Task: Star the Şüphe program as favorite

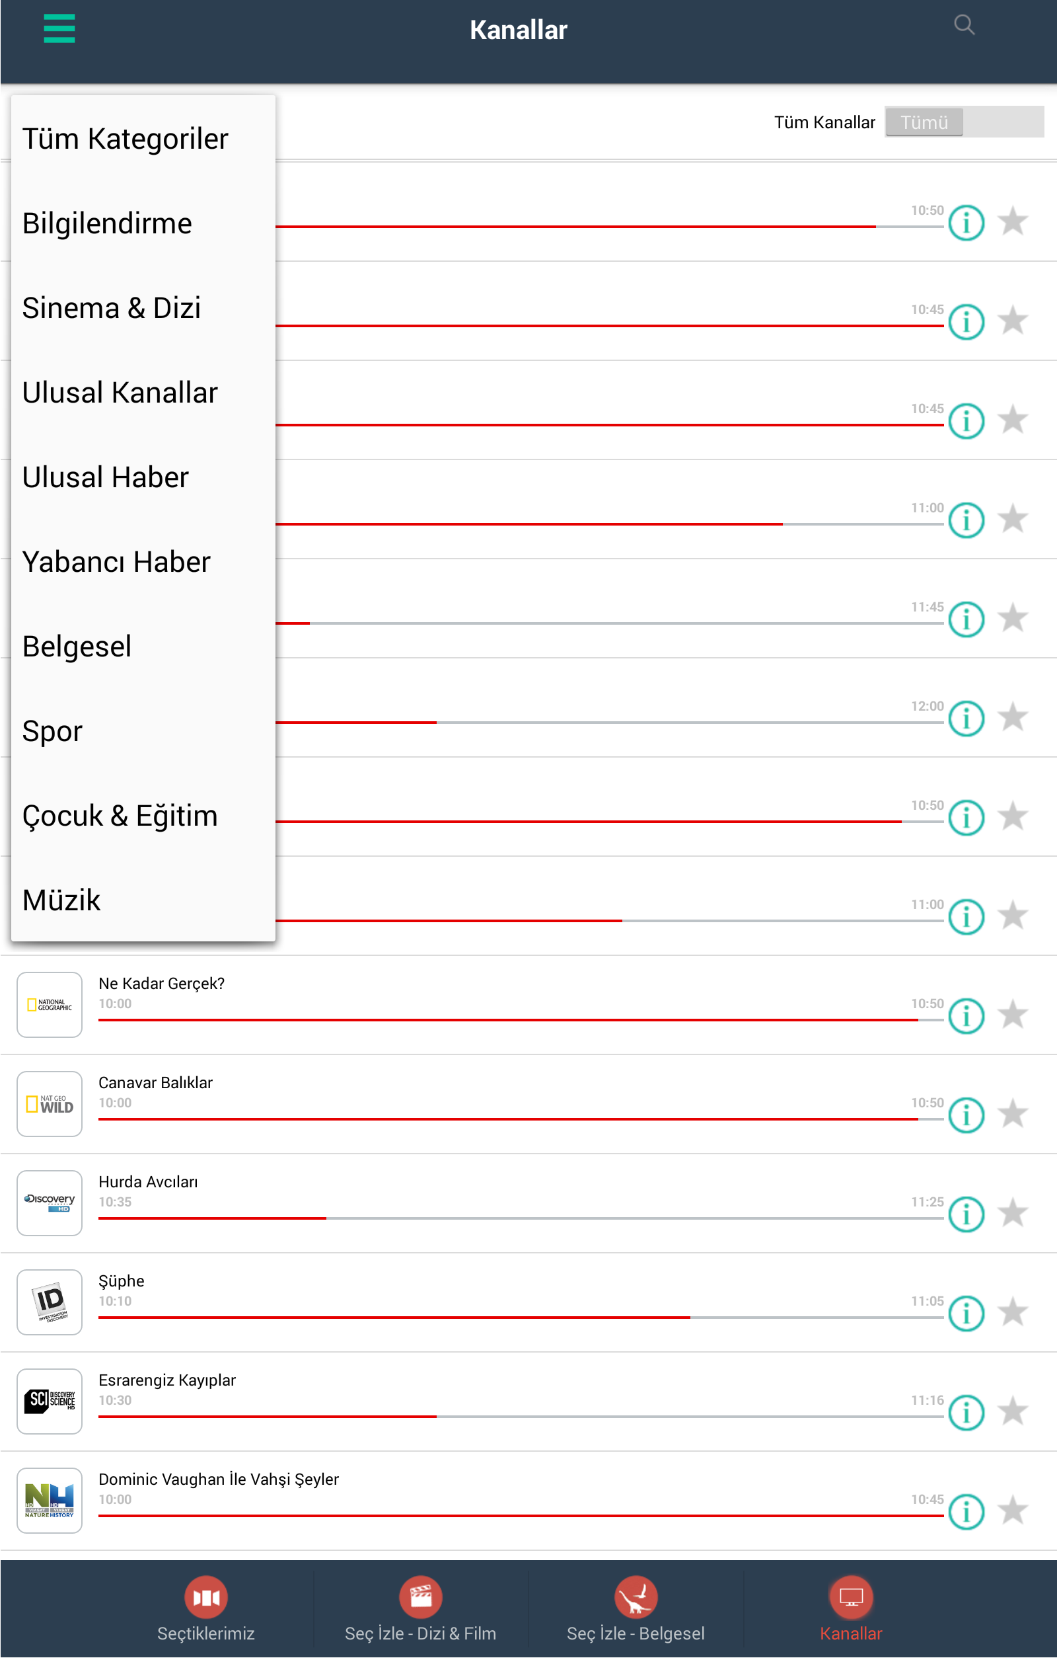Action: pos(1013,1312)
